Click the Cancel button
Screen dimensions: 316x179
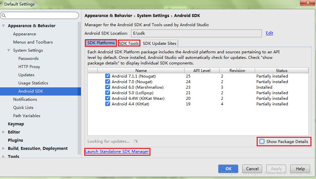[x=252, y=169]
